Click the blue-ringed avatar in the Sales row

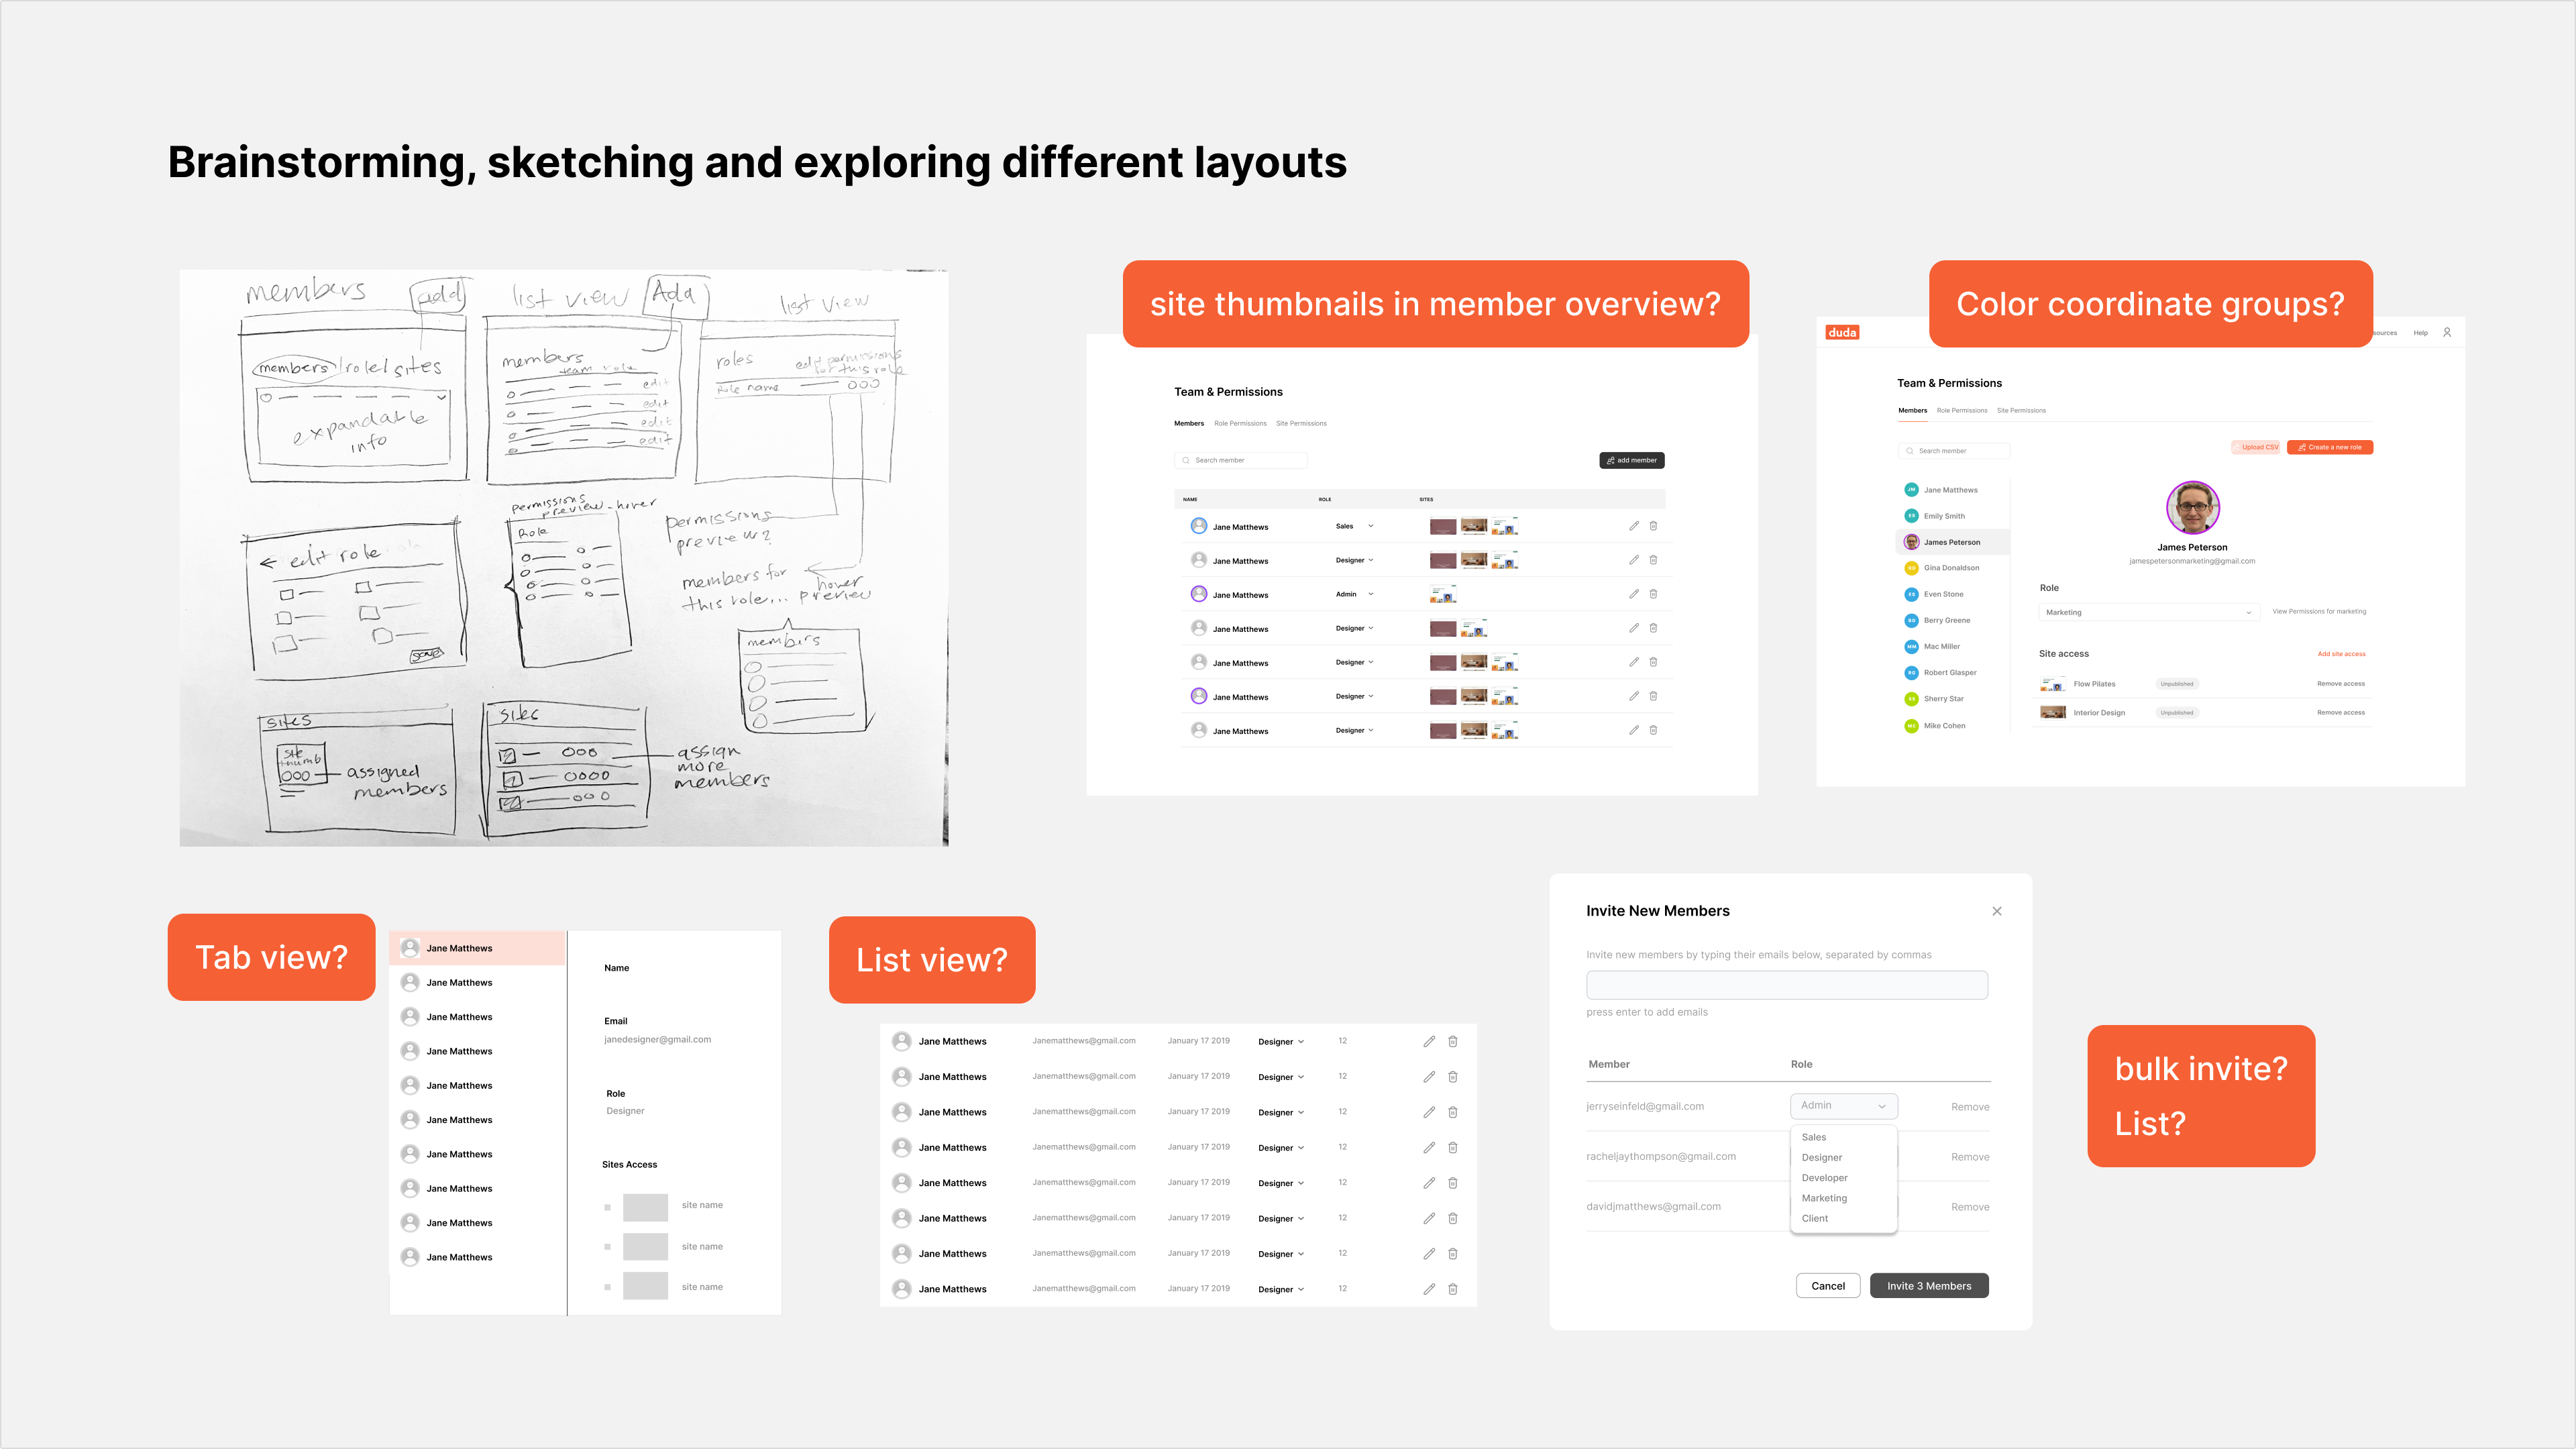tap(1198, 526)
